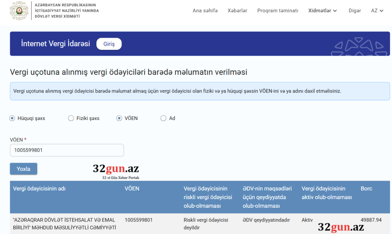Click the İnternet Vergi İdarəsi banner title

pyautogui.click(x=56, y=44)
